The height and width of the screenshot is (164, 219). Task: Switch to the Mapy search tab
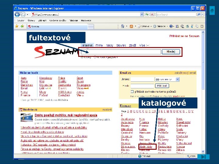click(x=109, y=45)
